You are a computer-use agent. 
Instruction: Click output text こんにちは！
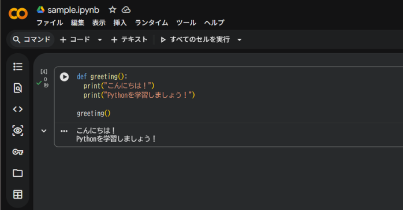click(x=96, y=131)
